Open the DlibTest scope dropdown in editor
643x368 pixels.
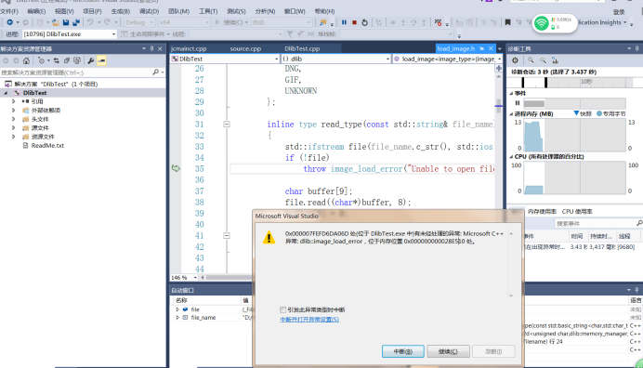coord(225,59)
